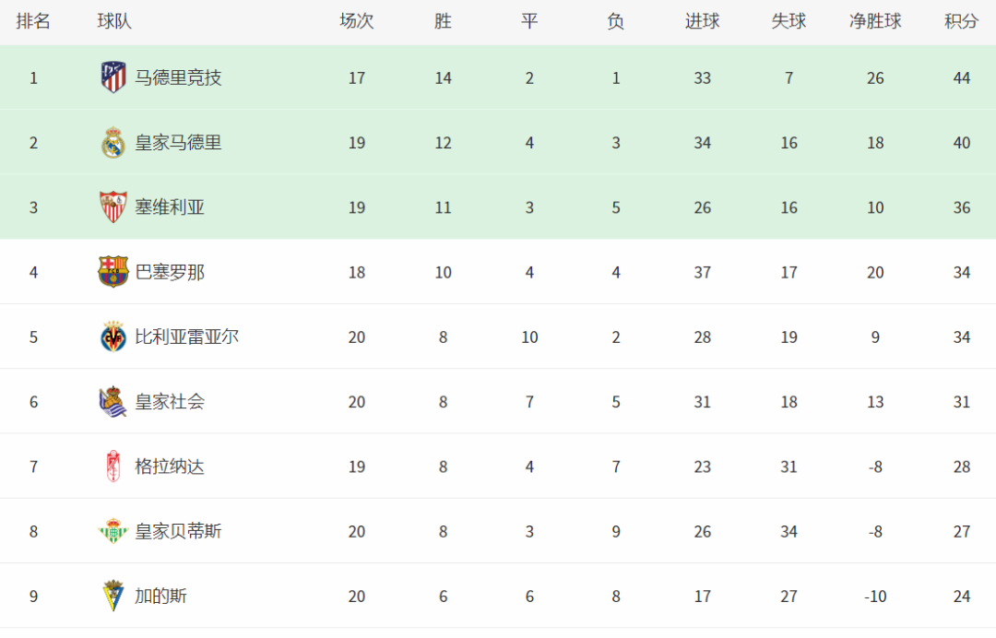Click the 排名 column header

coord(33,21)
